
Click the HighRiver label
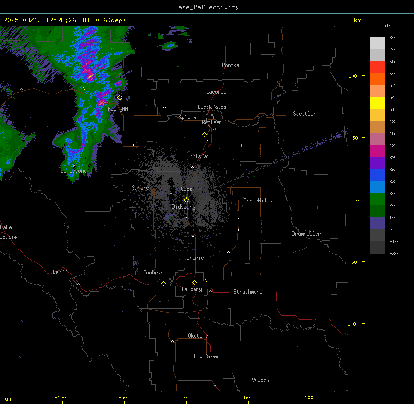coord(207,356)
